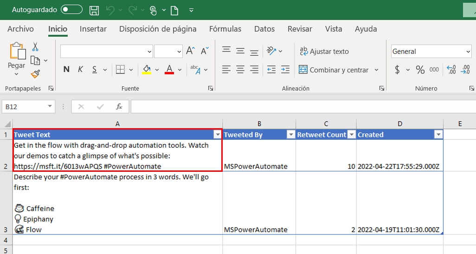Click the increase indent icon
This screenshot has height=254, width=476.
pos(285,70)
